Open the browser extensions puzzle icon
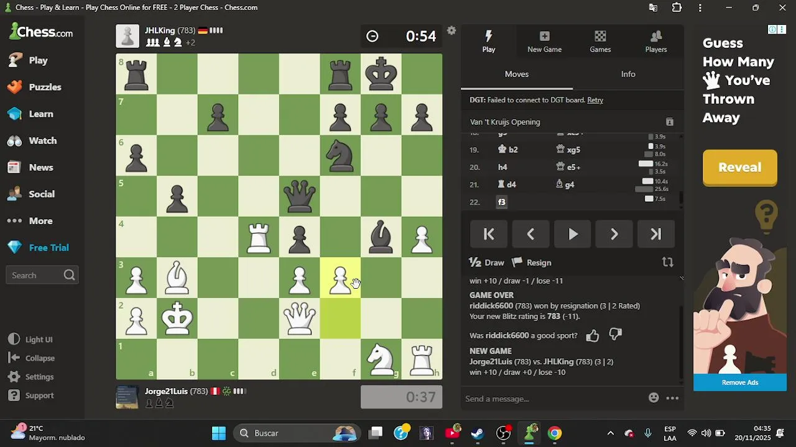Screen dimensions: 796x447 point(677,7)
